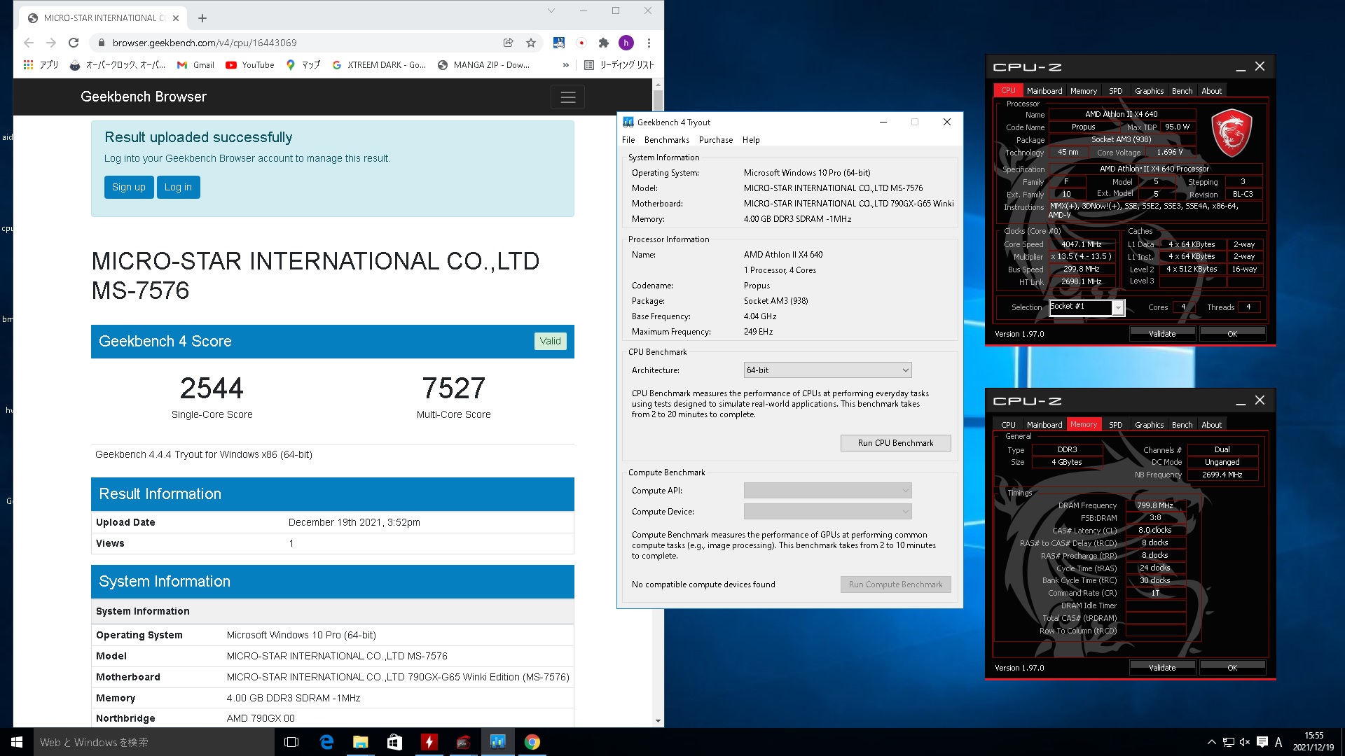The width and height of the screenshot is (1345, 756).
Task: Switch to Chrome on the taskbar
Action: 532,742
